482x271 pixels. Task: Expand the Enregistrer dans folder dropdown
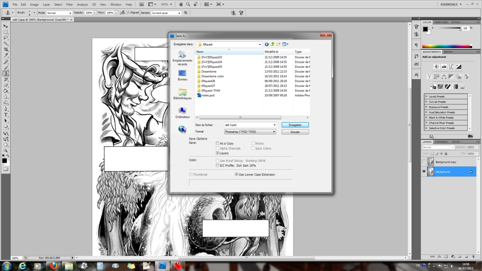pyautogui.click(x=259, y=44)
